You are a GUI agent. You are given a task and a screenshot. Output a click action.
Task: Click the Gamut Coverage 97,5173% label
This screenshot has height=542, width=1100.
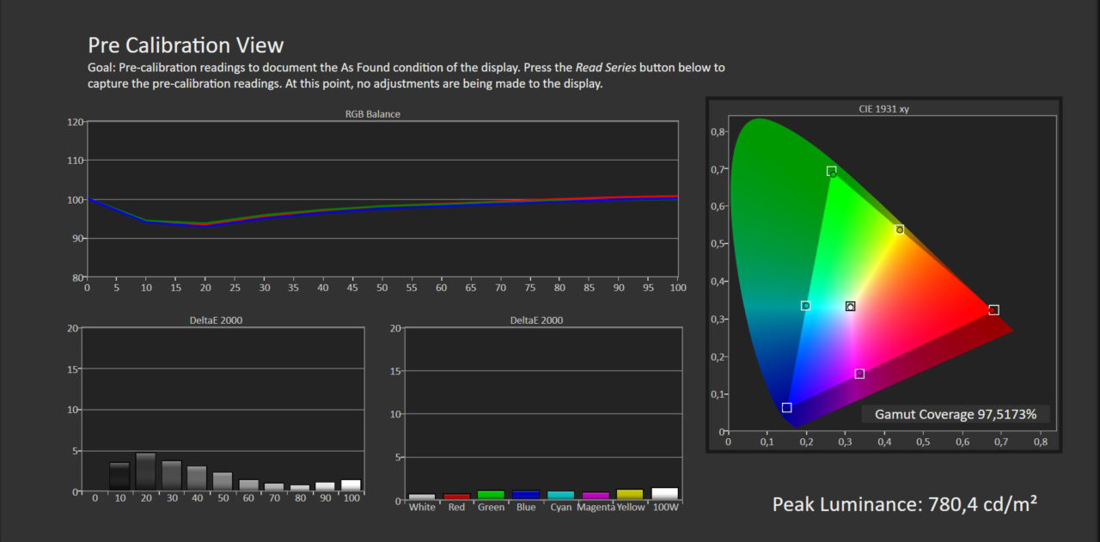(x=956, y=414)
